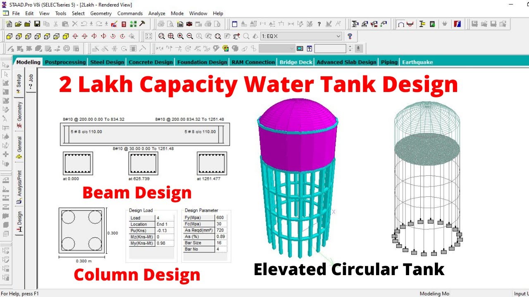Display whole structure with four-arrows icon
The image size is (529, 297).
149,36
